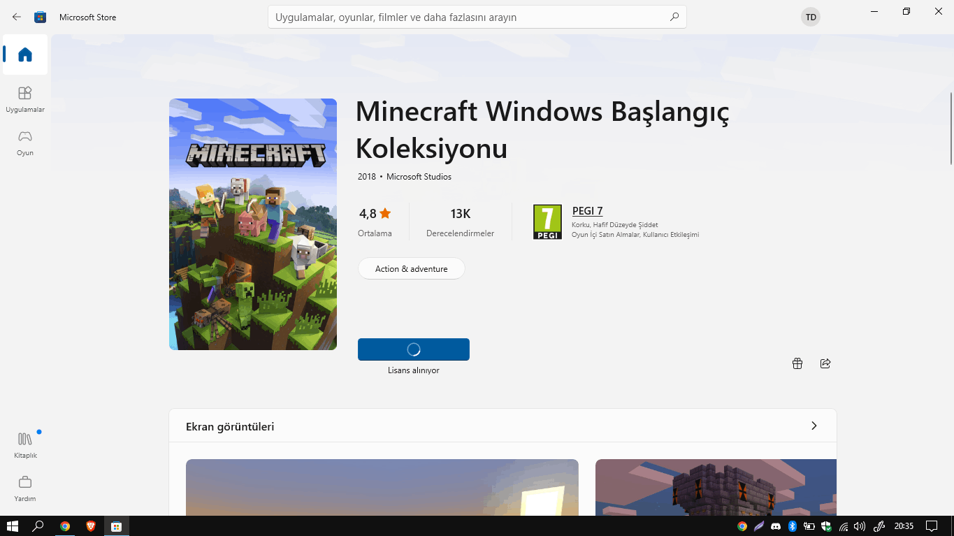954x536 pixels.
Task: Open Discord from the system tray
Action: click(x=776, y=526)
